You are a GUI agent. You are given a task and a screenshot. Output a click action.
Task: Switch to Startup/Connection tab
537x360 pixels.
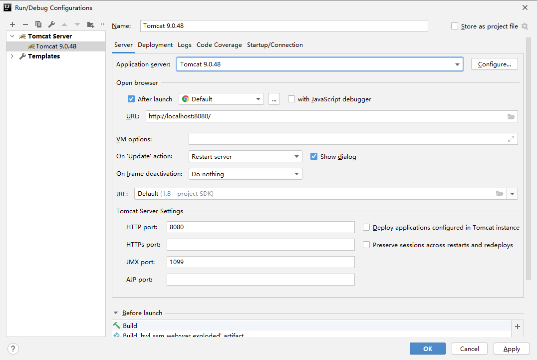click(274, 45)
